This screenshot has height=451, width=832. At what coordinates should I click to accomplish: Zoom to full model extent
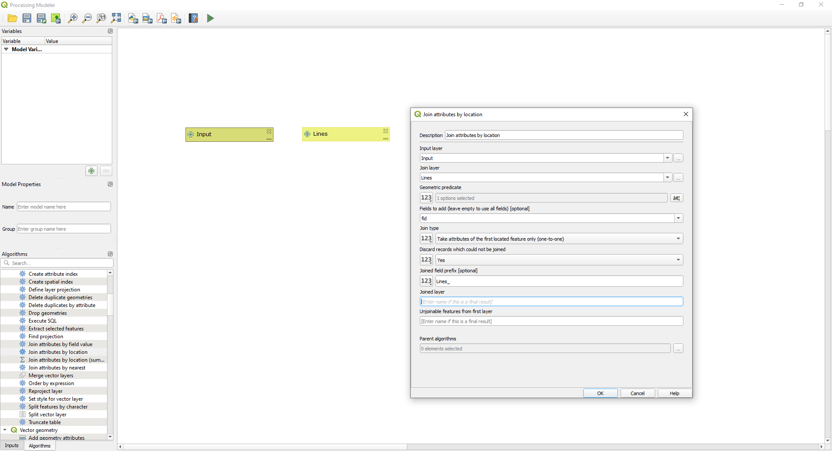coord(116,18)
